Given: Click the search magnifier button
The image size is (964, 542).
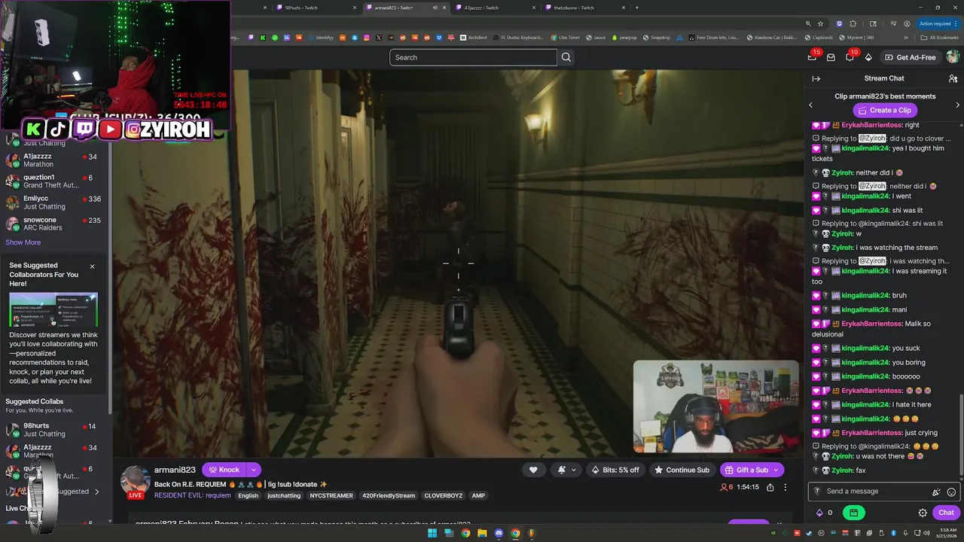Looking at the screenshot, I should 566,57.
